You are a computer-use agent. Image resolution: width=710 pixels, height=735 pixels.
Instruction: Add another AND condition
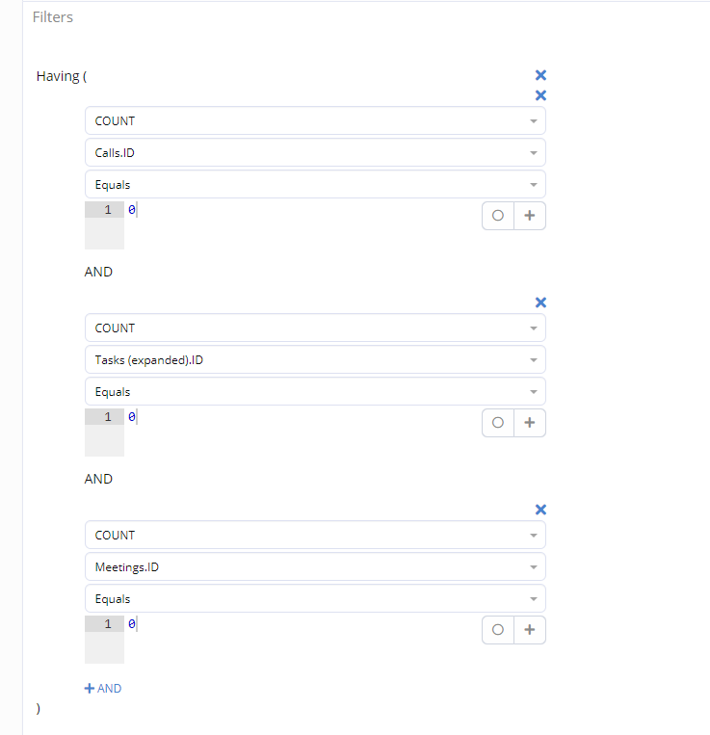[x=103, y=689]
